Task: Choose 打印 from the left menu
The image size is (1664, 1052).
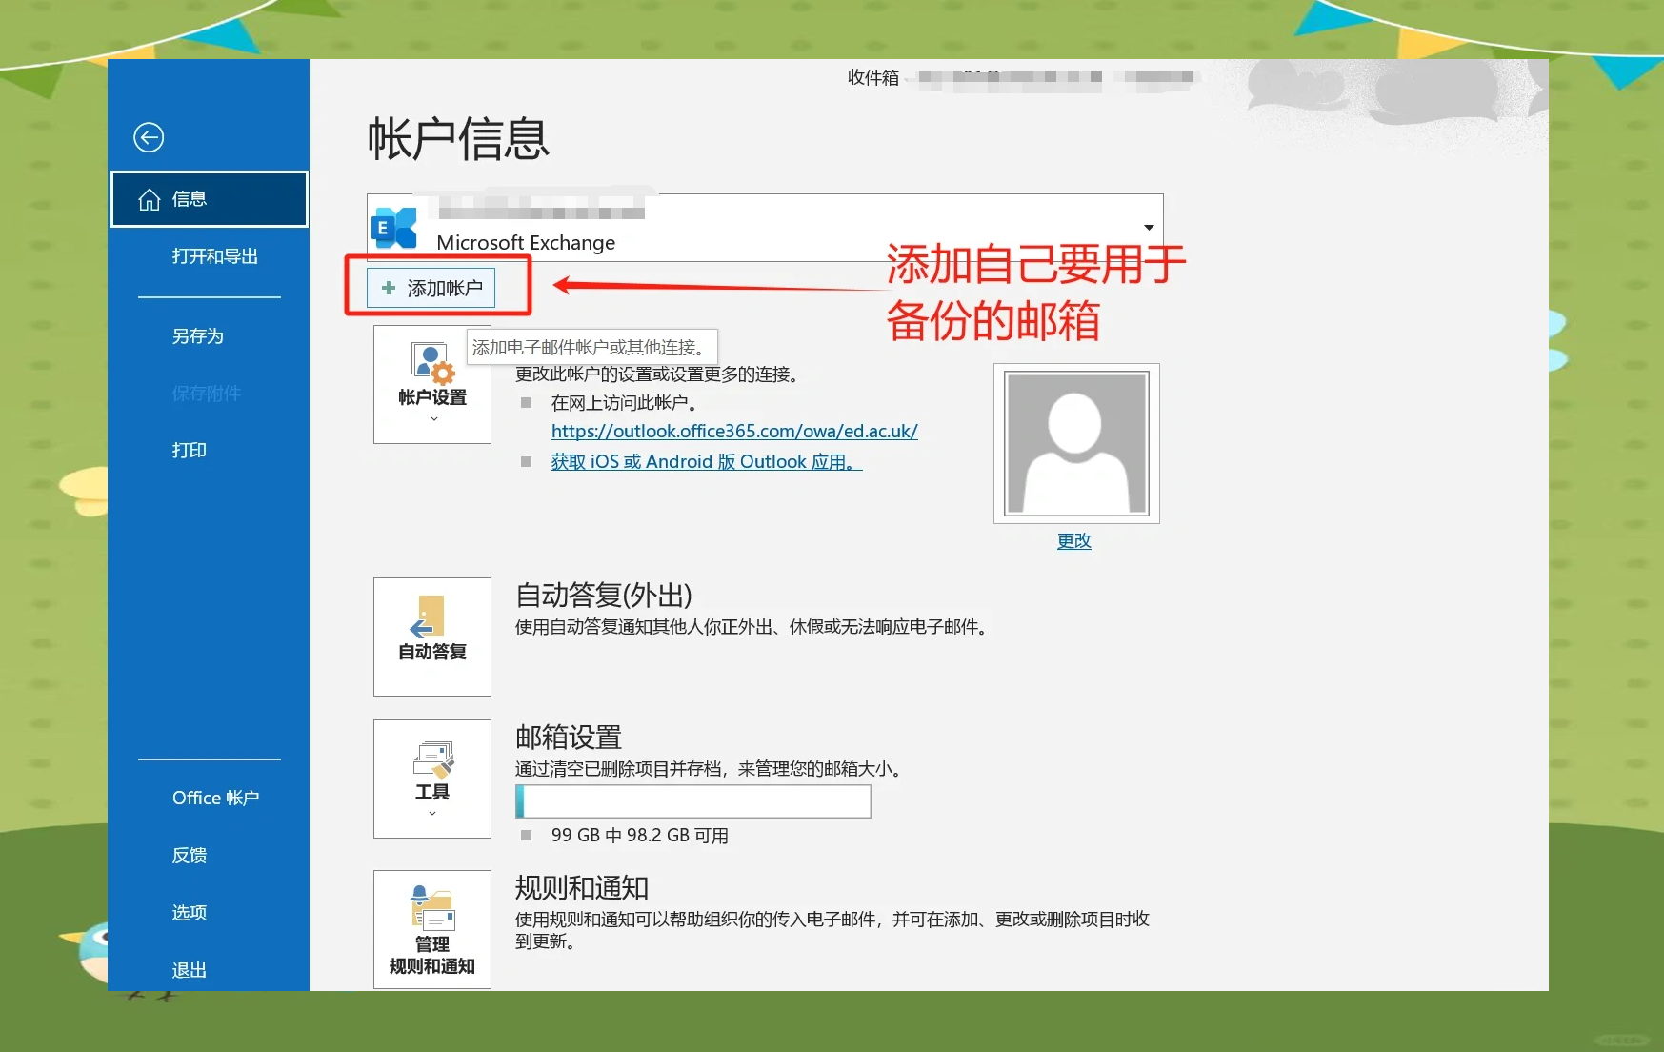Action: (189, 451)
